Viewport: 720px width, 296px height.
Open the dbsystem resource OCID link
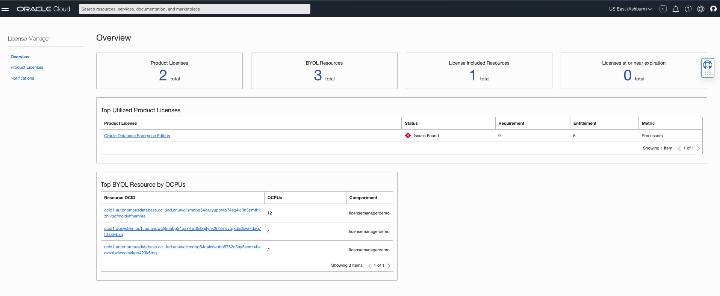point(182,228)
